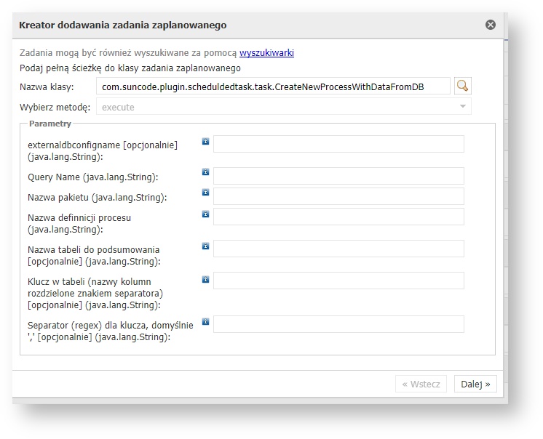Image resolution: width=543 pixels, height=439 pixels.
Task: Click the Dalej » button
Action: (475, 384)
